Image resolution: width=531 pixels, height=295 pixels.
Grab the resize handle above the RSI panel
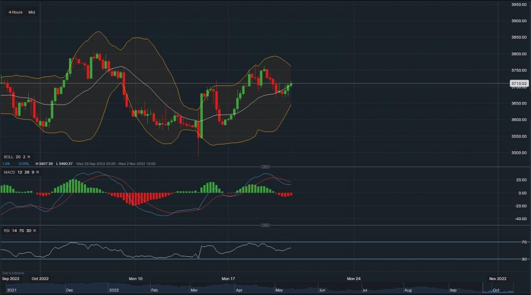point(265,225)
